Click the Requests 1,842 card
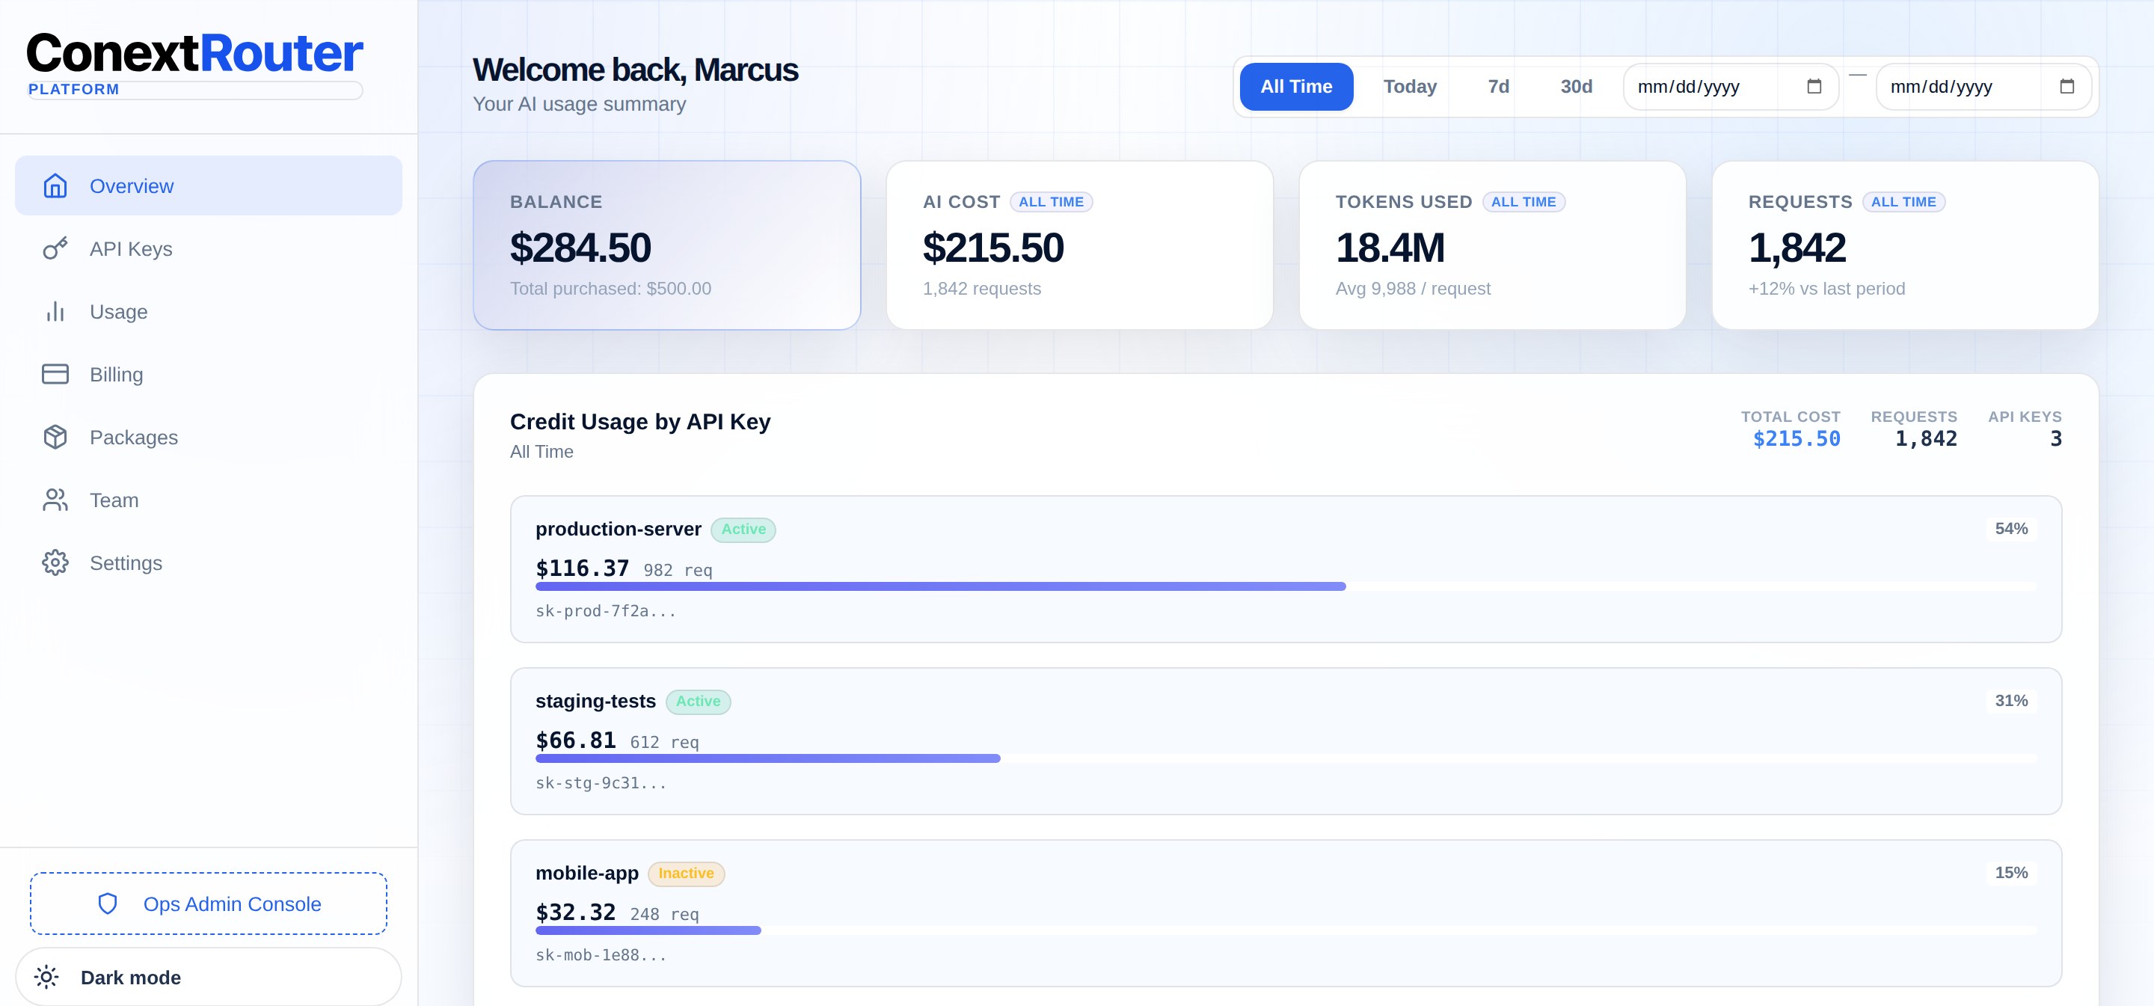The width and height of the screenshot is (2154, 1006). (1905, 245)
